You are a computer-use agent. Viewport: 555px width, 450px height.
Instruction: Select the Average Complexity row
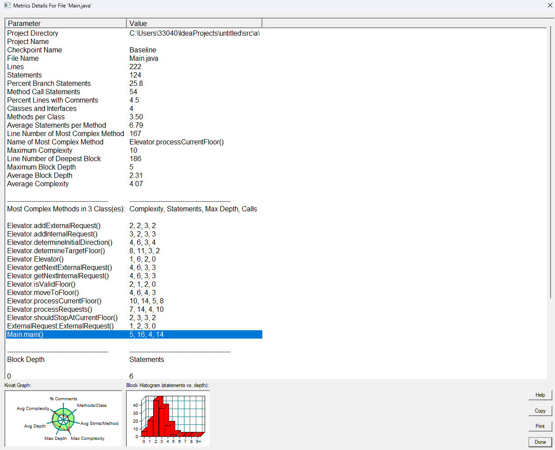point(134,184)
